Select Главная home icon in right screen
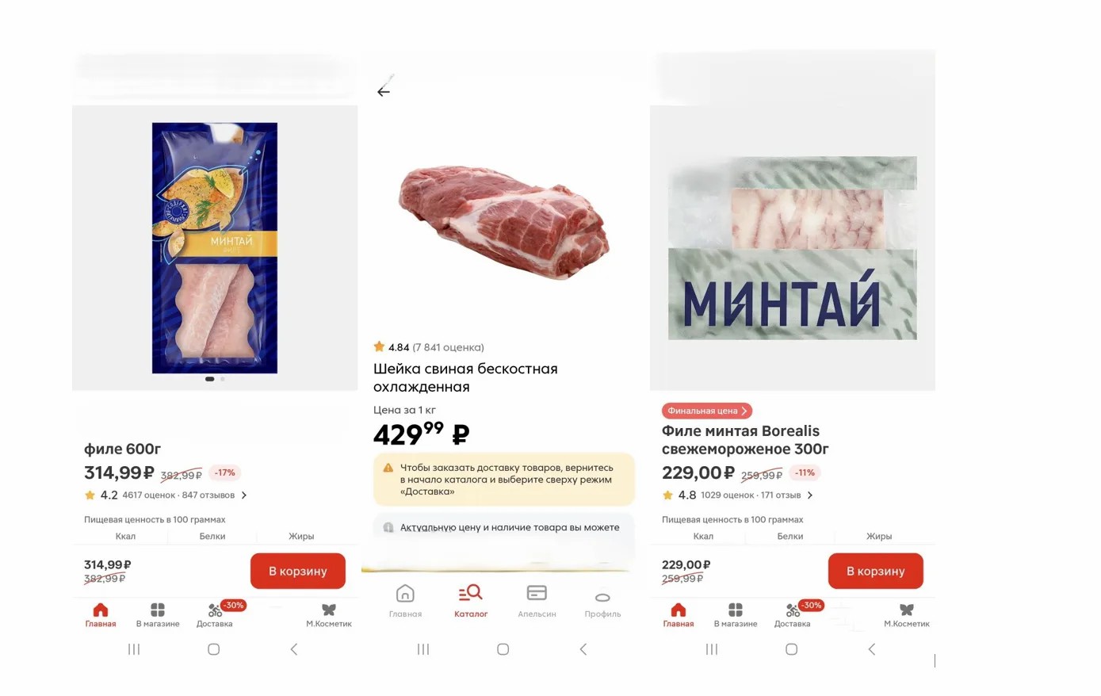Screen dimensions: 1101x696 pyautogui.click(x=679, y=615)
